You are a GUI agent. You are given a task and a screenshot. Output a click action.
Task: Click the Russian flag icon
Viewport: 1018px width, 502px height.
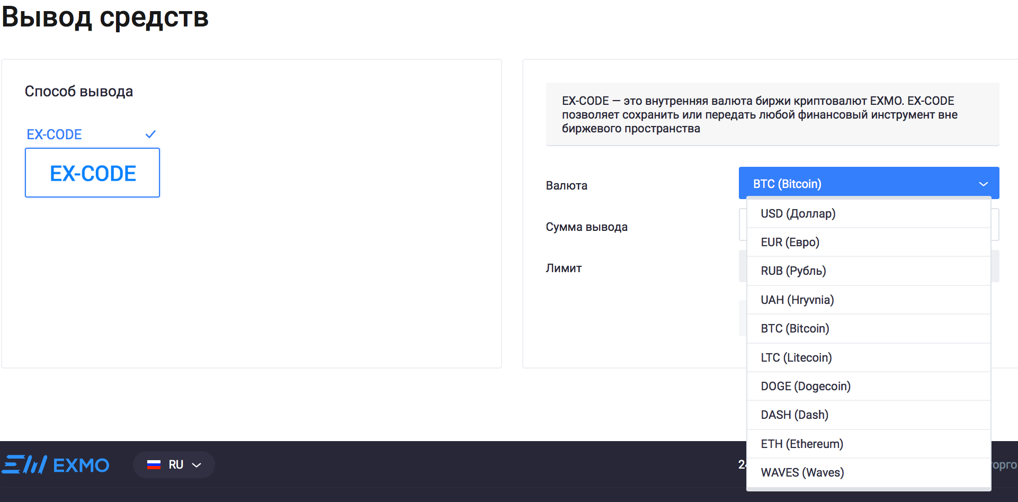[x=154, y=465]
